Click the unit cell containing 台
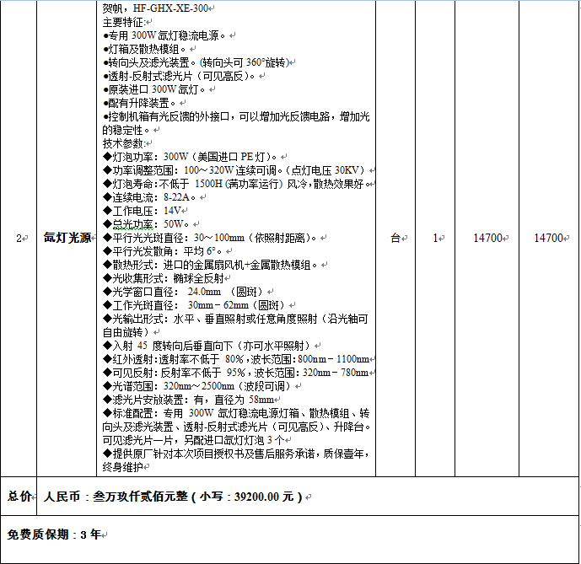The width and height of the screenshot is (581, 564). pyautogui.click(x=396, y=239)
